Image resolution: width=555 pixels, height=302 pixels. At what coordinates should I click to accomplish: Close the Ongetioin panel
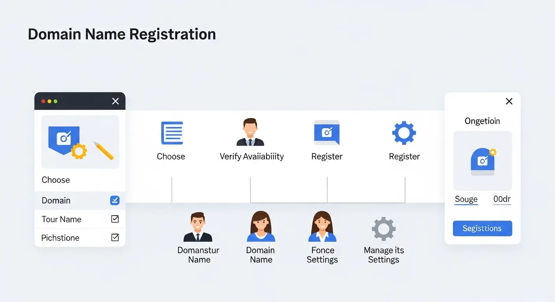tap(509, 101)
